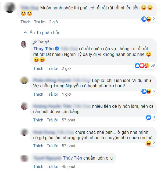168x173 pixels.
Task: Click Thủy Tiên's avatar thumbnail
Action: 24,44
